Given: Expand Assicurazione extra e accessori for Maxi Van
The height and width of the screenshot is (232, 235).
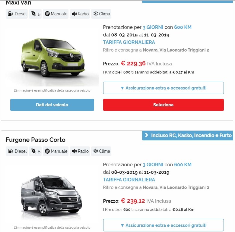Looking at the screenshot, I should click(164, 88).
